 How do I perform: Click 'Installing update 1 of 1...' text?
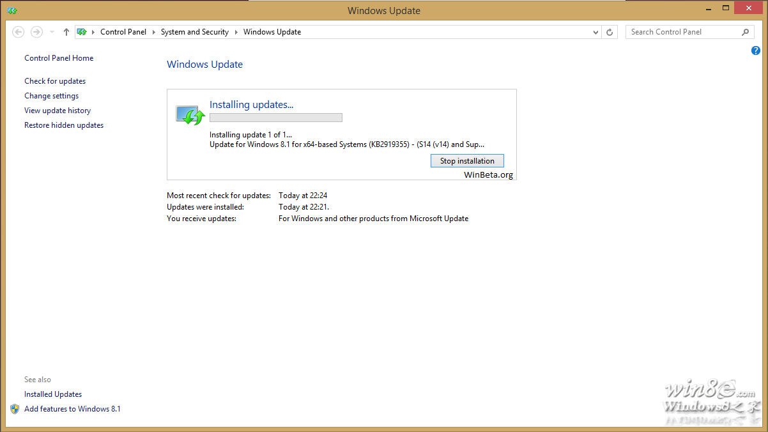(250, 135)
